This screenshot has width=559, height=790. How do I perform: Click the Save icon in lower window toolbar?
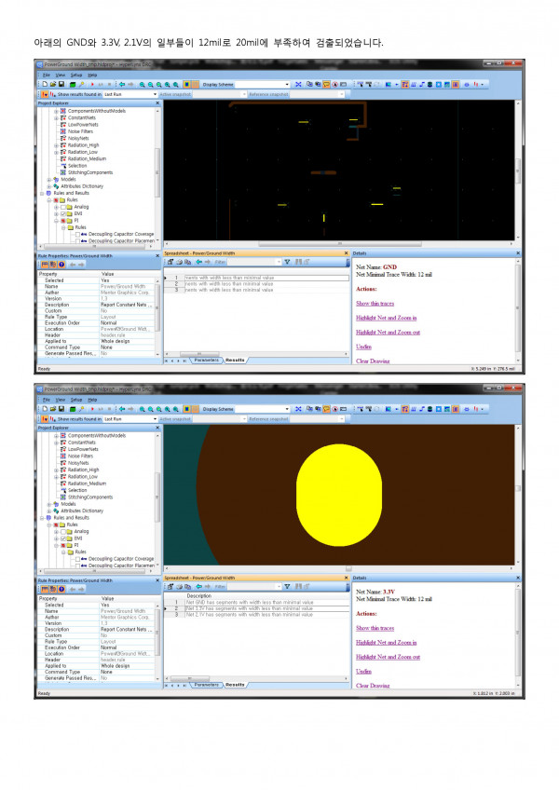[59, 409]
